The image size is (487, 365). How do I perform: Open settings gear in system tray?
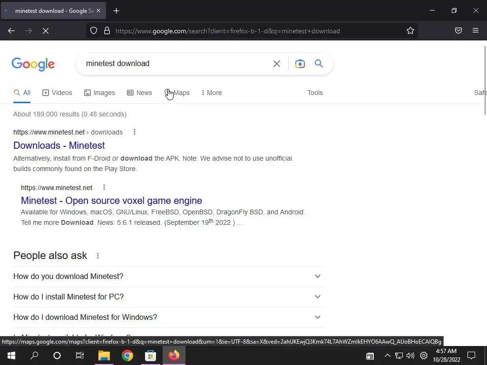(424, 355)
